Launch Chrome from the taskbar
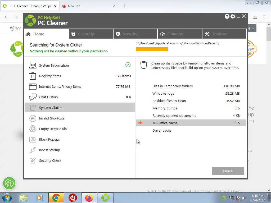This screenshot has width=271, height=203. pyautogui.click(x=56, y=198)
